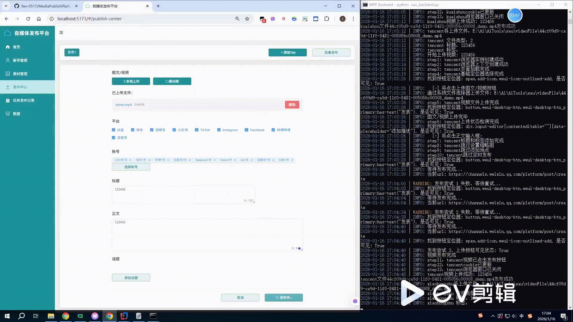Open Chrome three-dot menu

click(x=353, y=19)
